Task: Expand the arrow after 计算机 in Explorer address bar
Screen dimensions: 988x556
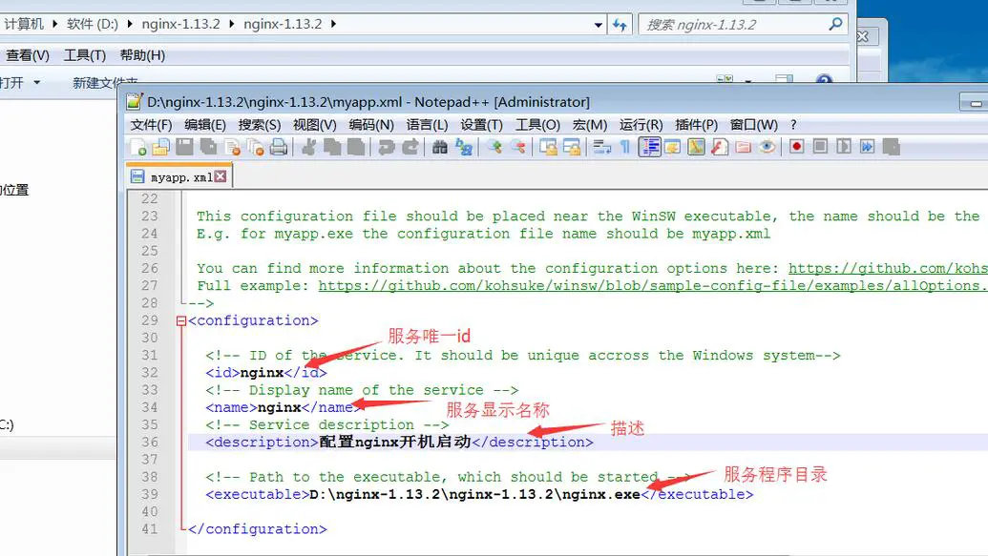Action: pos(54,24)
